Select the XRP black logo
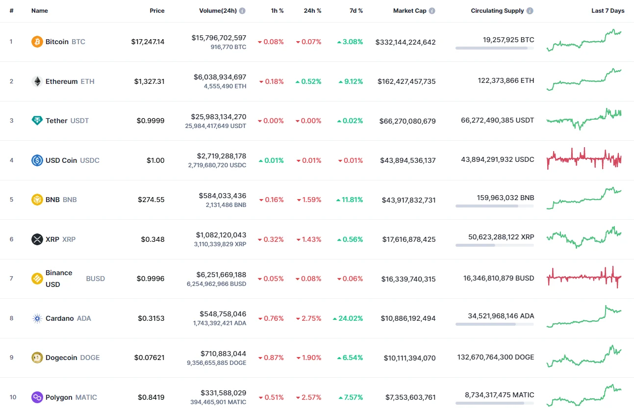This screenshot has height=412, width=634. (37, 239)
